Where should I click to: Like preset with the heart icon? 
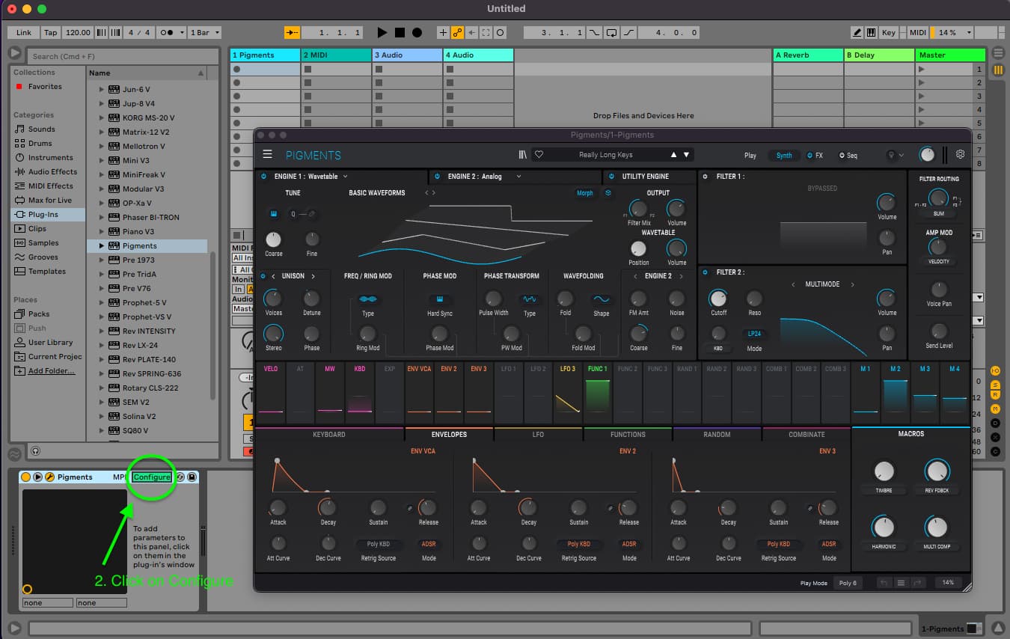click(539, 155)
